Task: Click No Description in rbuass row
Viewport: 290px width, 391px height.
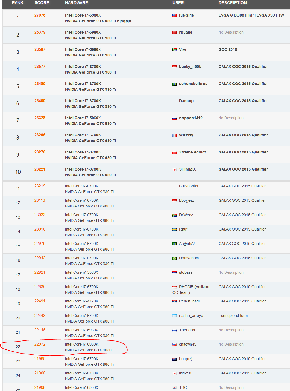Action: (231, 32)
